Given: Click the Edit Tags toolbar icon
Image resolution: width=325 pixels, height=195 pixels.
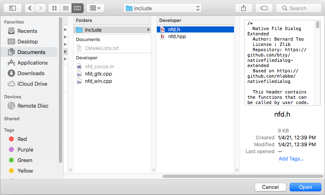Looking at the screenshot, I should pos(264,8).
